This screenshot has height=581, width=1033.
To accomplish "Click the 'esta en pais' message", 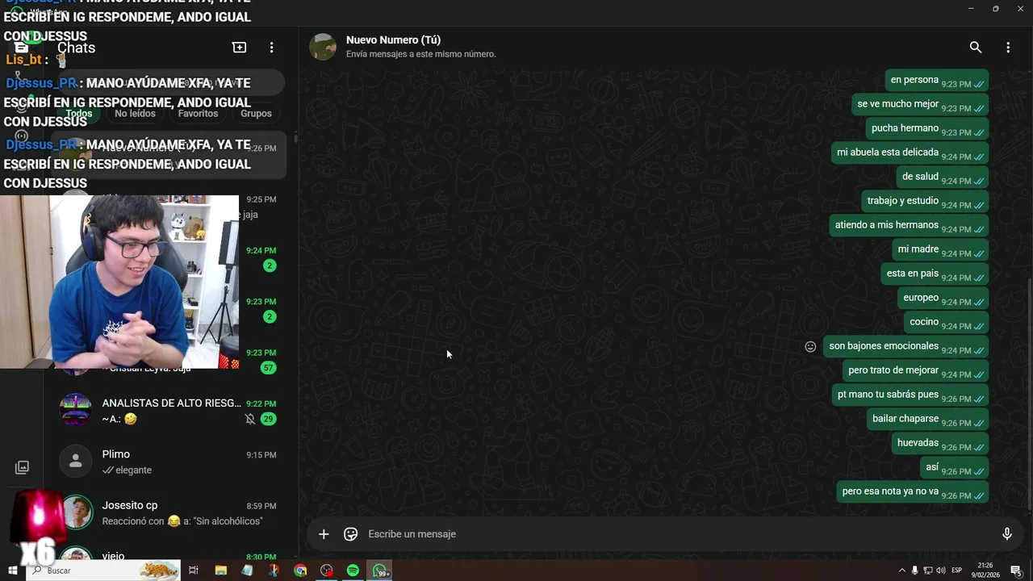I will click(x=935, y=274).
